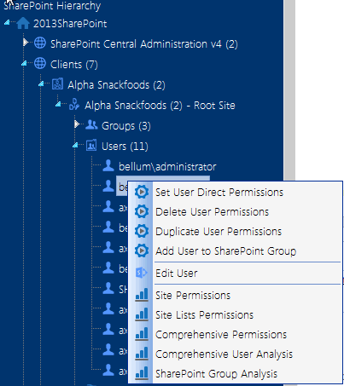Click user icon beside bellum\administrator
The image size is (344, 386).
108,165
